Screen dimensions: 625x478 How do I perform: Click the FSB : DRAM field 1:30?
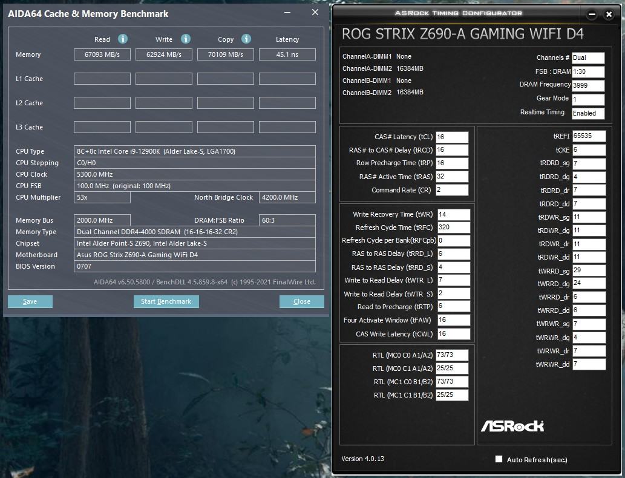[588, 72]
